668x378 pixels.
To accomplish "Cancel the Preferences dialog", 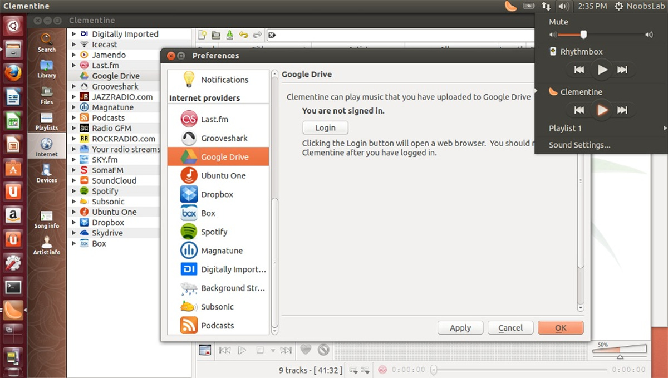I will 510,328.
